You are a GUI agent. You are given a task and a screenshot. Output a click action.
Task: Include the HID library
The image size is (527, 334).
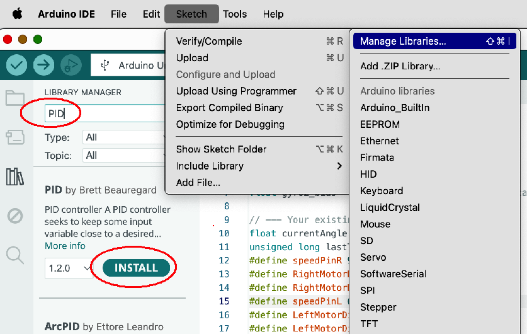pos(434,174)
